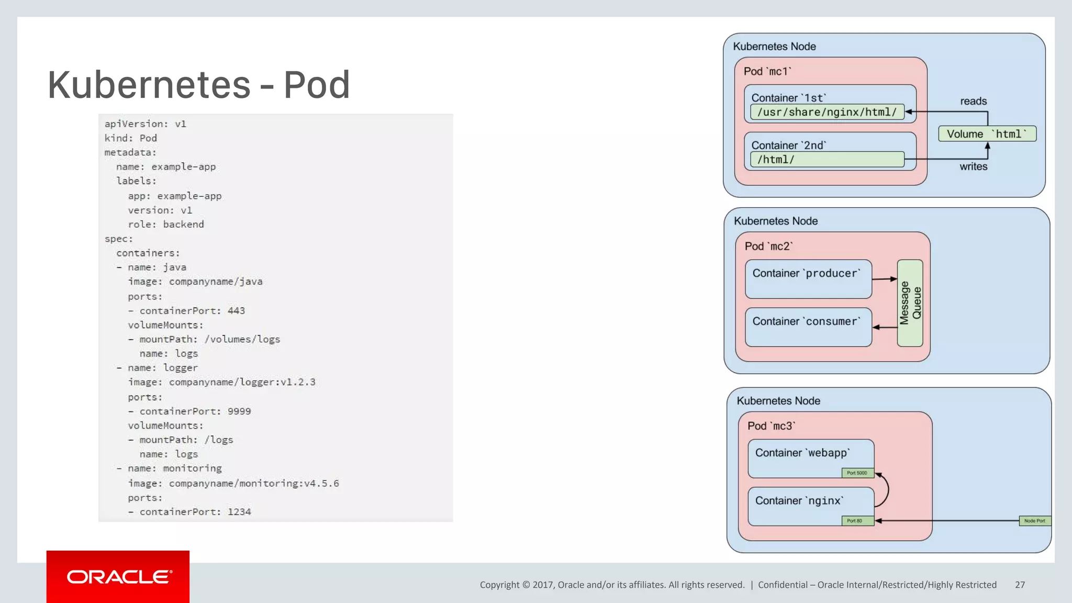
Task: Click the Message Queue box
Action: click(910, 303)
